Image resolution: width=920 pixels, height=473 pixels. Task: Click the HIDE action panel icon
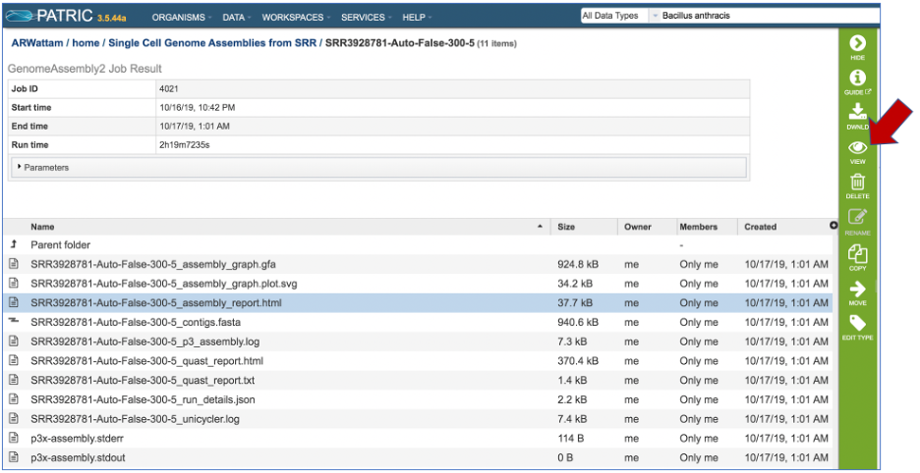click(857, 43)
